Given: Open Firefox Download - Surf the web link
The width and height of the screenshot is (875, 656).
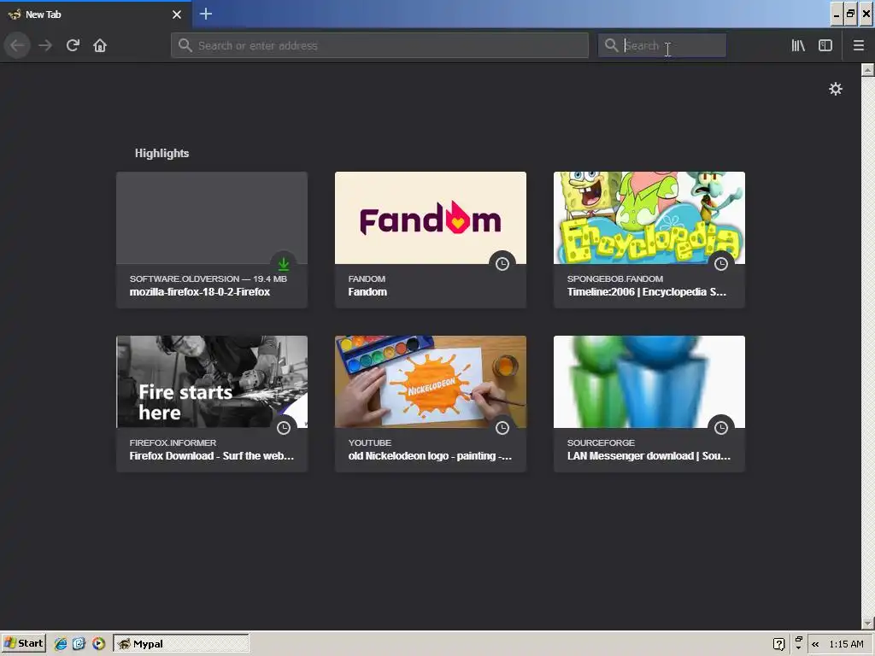Looking at the screenshot, I should [x=212, y=456].
